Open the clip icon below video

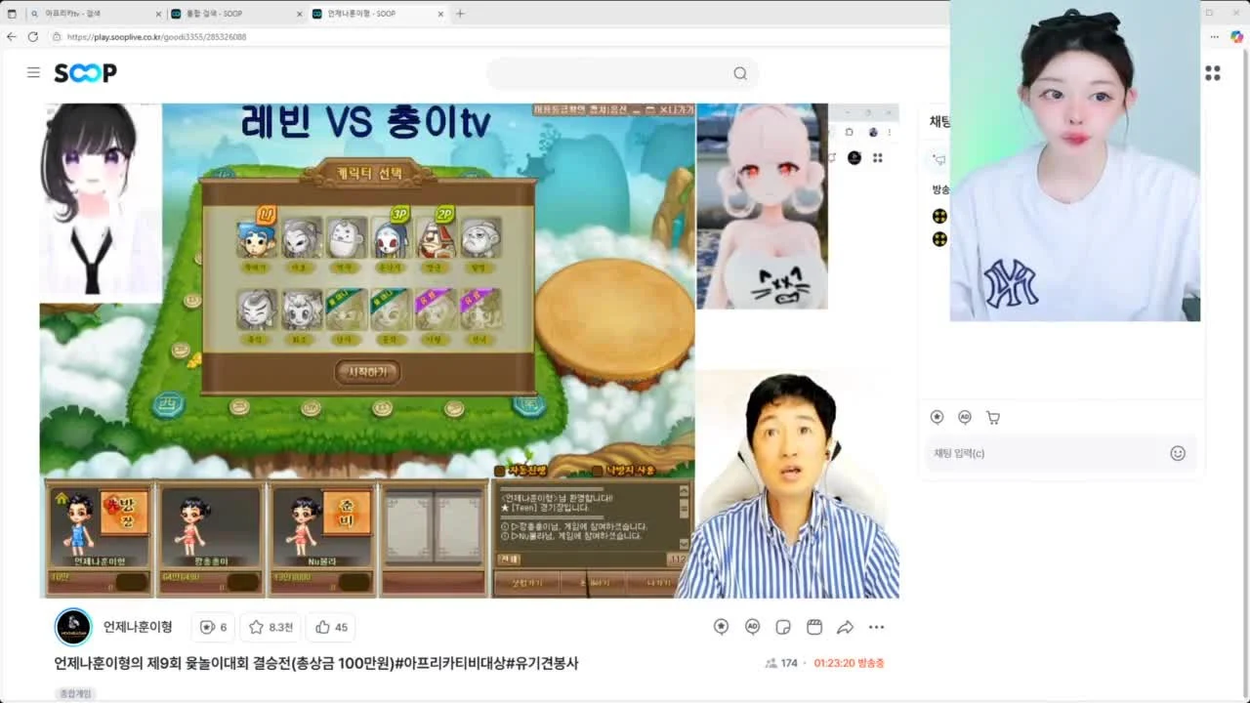click(814, 627)
